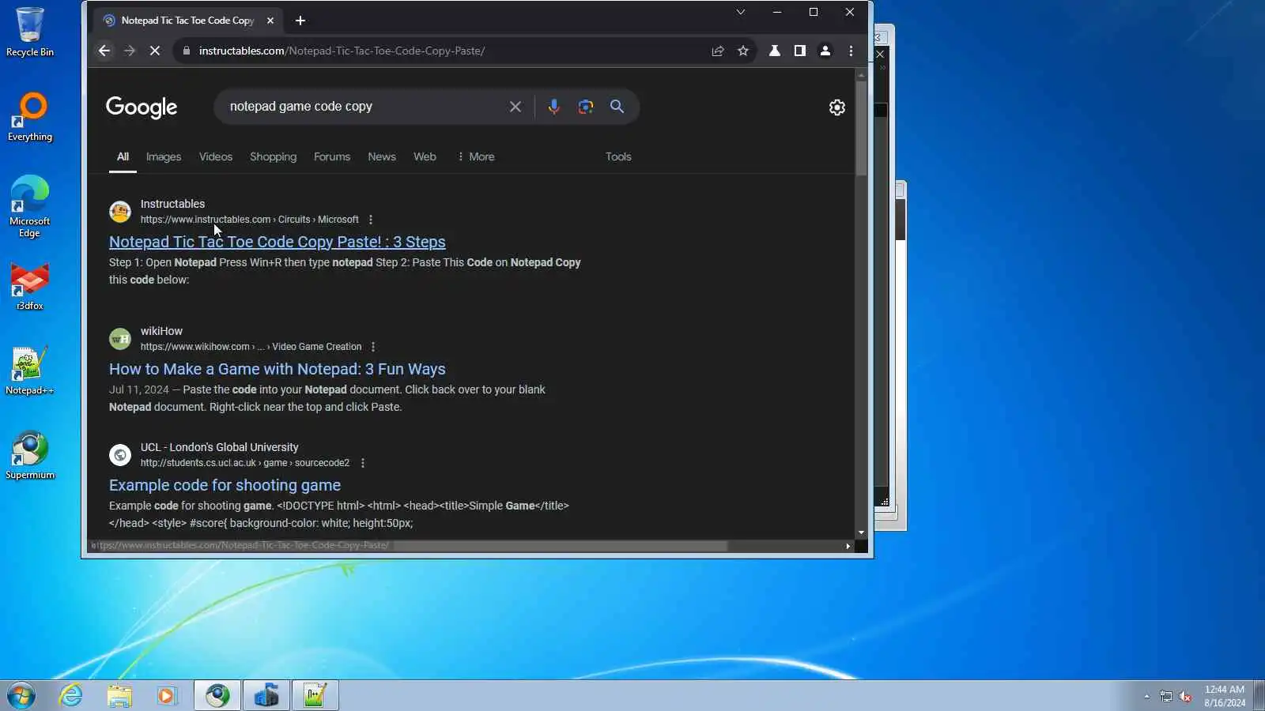Search by image with Google Lens icon
The image size is (1265, 711).
tap(585, 107)
